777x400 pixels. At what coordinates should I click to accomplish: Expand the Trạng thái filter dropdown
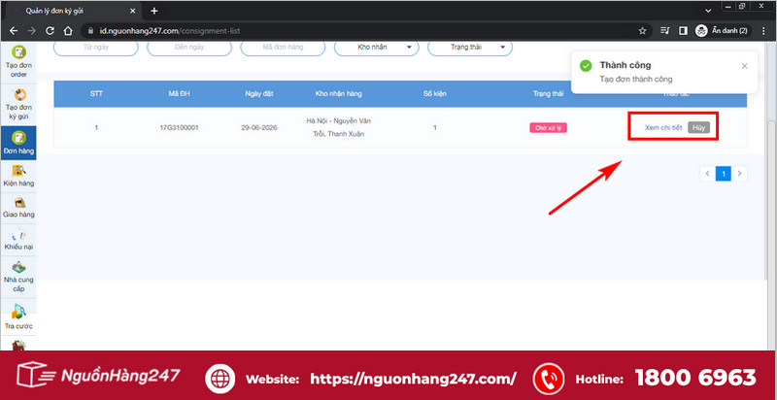pyautogui.click(x=470, y=47)
